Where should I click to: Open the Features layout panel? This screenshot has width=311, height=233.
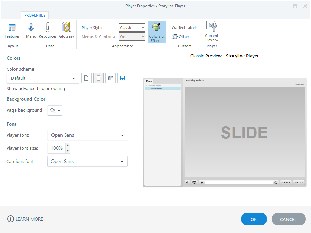pyautogui.click(x=12, y=30)
